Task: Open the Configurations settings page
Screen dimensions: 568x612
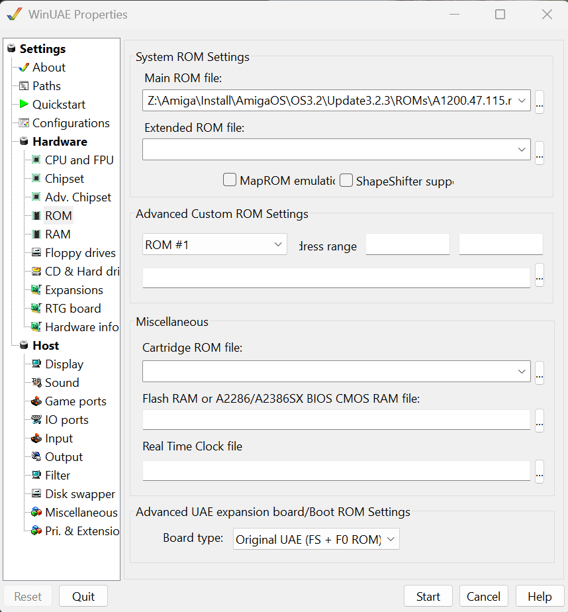Action: point(71,123)
